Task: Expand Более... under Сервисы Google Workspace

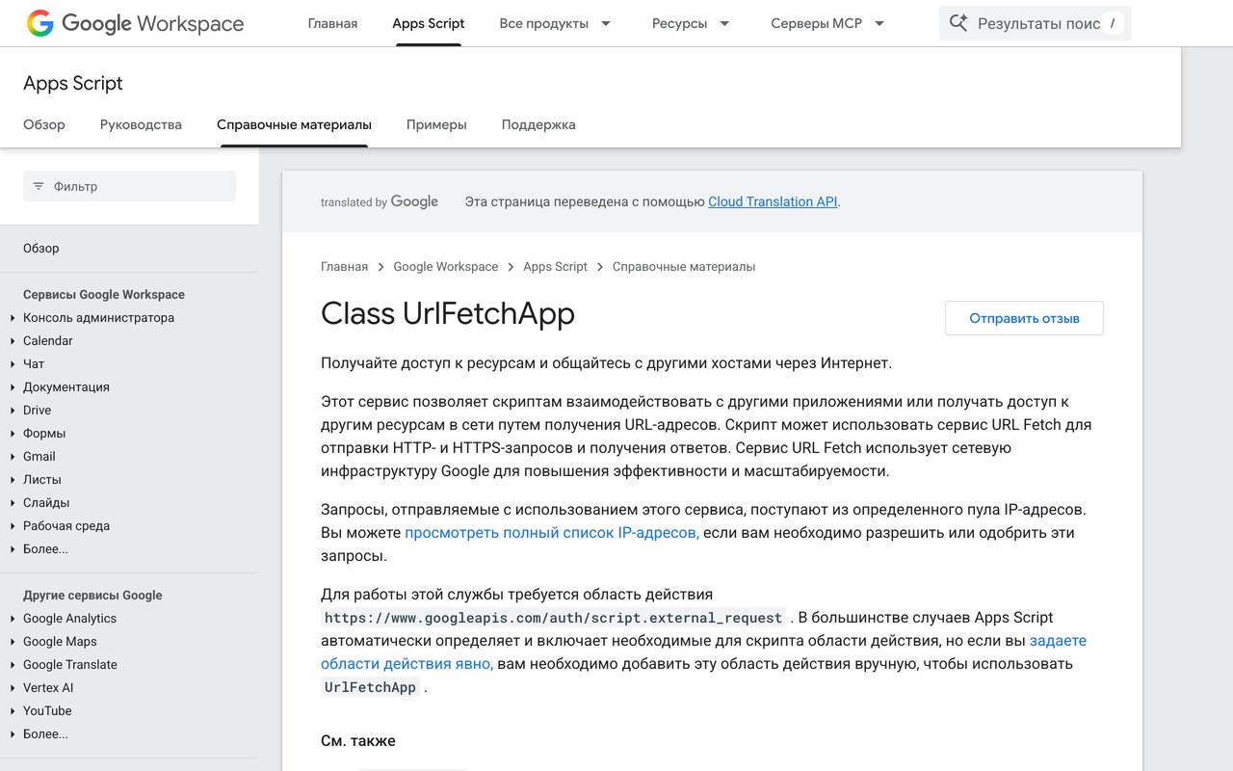Action: (x=45, y=549)
